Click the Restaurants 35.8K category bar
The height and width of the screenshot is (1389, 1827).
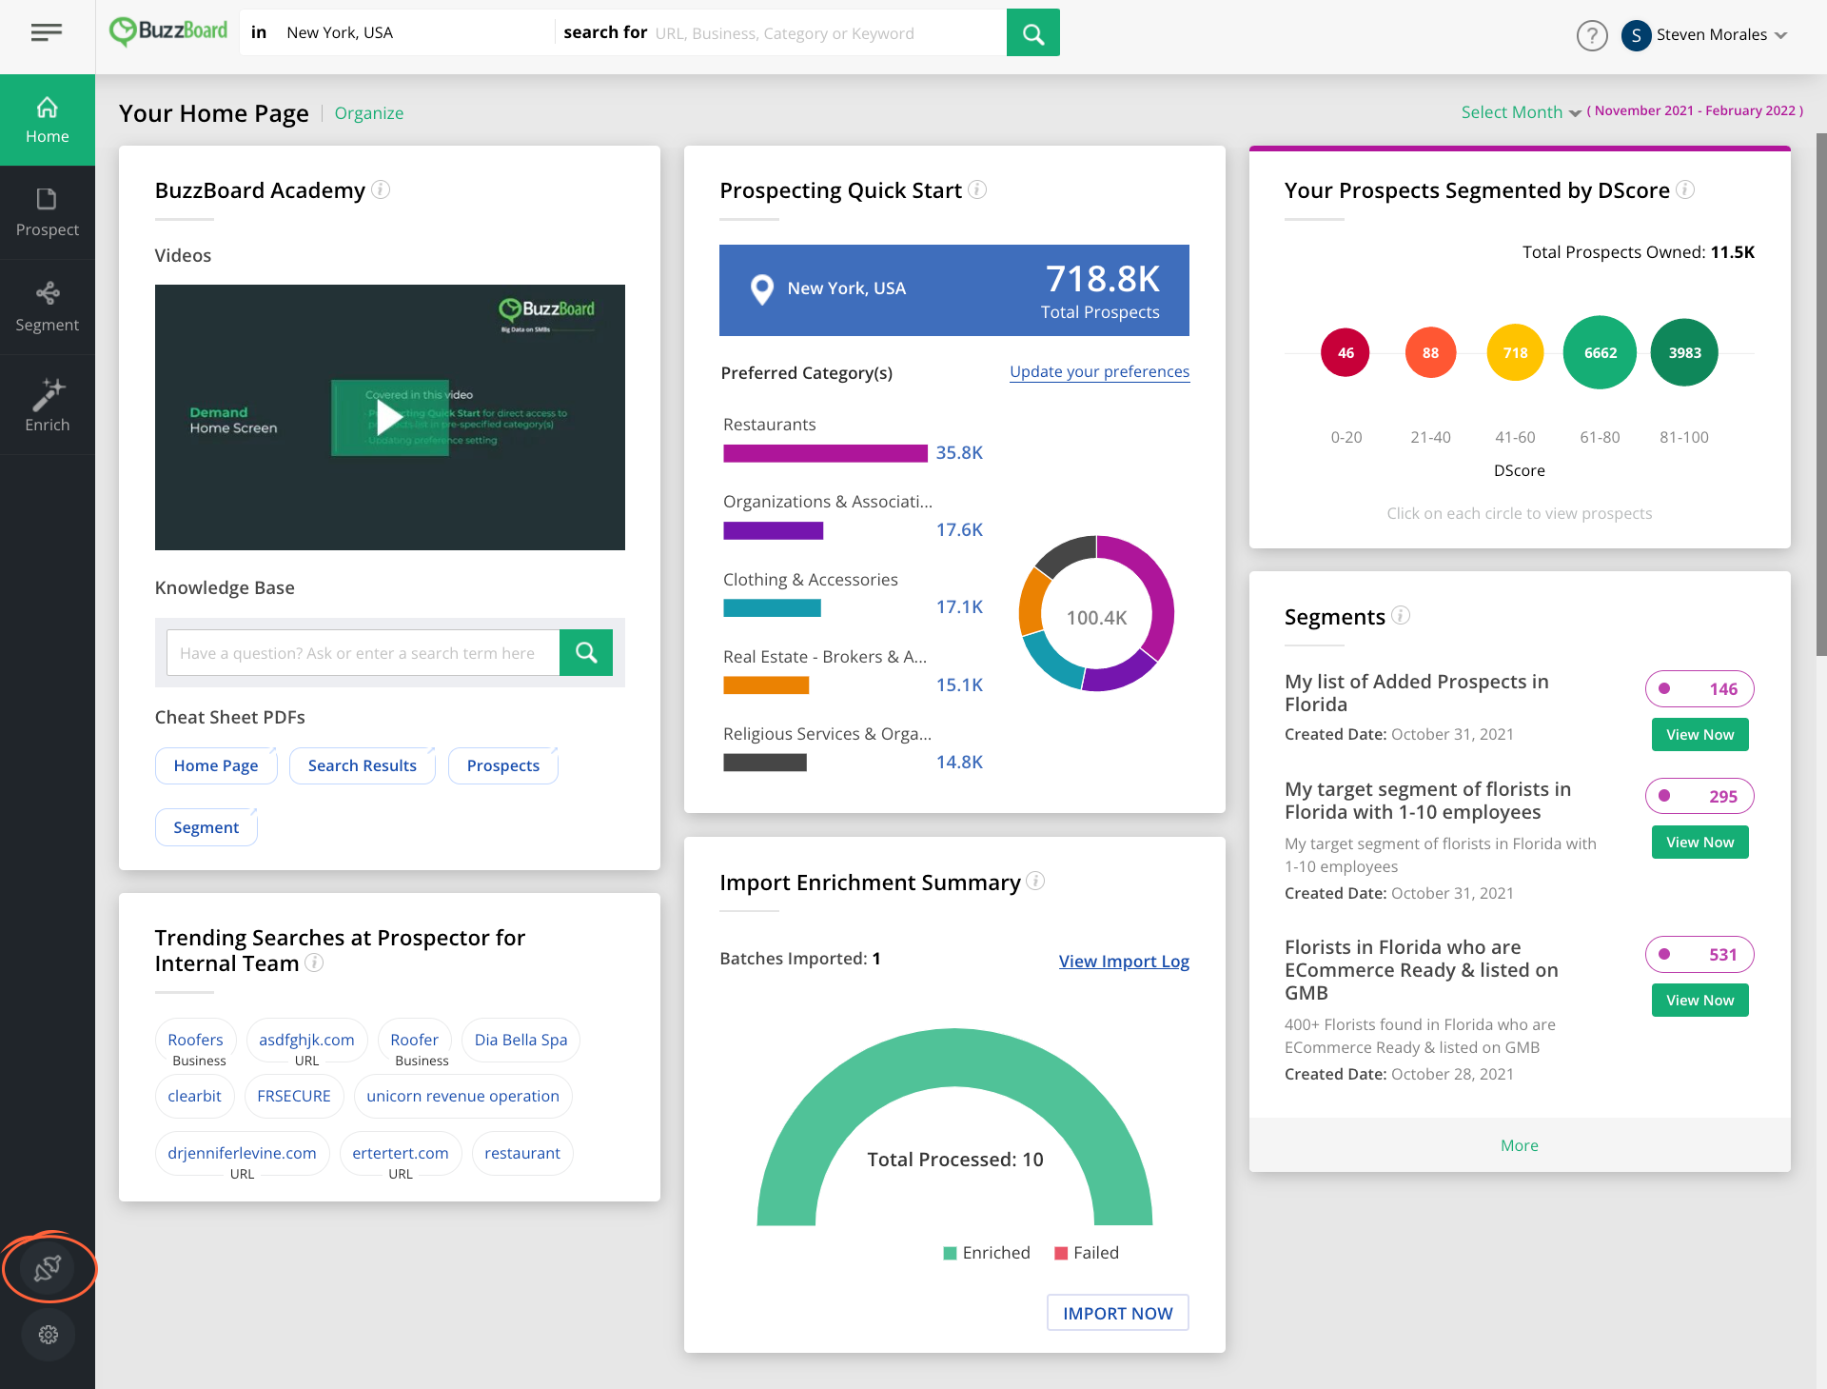click(x=825, y=453)
